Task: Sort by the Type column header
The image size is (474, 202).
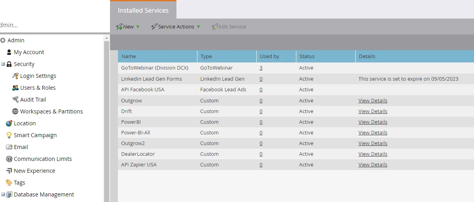Action: click(x=227, y=56)
